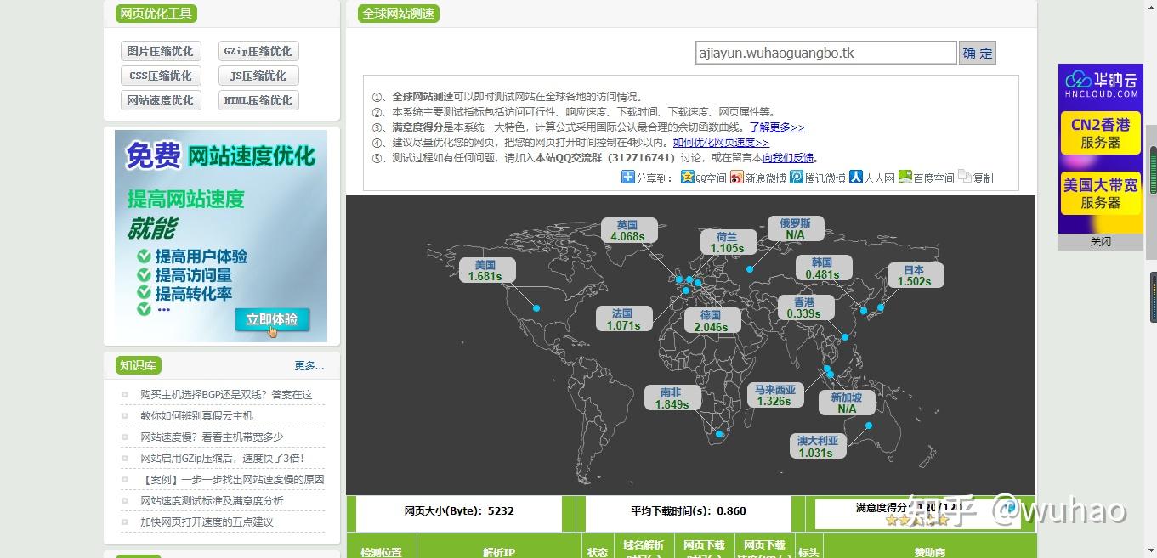
Task: Open article 网站启用GZip压缩后
Action: (x=222, y=458)
